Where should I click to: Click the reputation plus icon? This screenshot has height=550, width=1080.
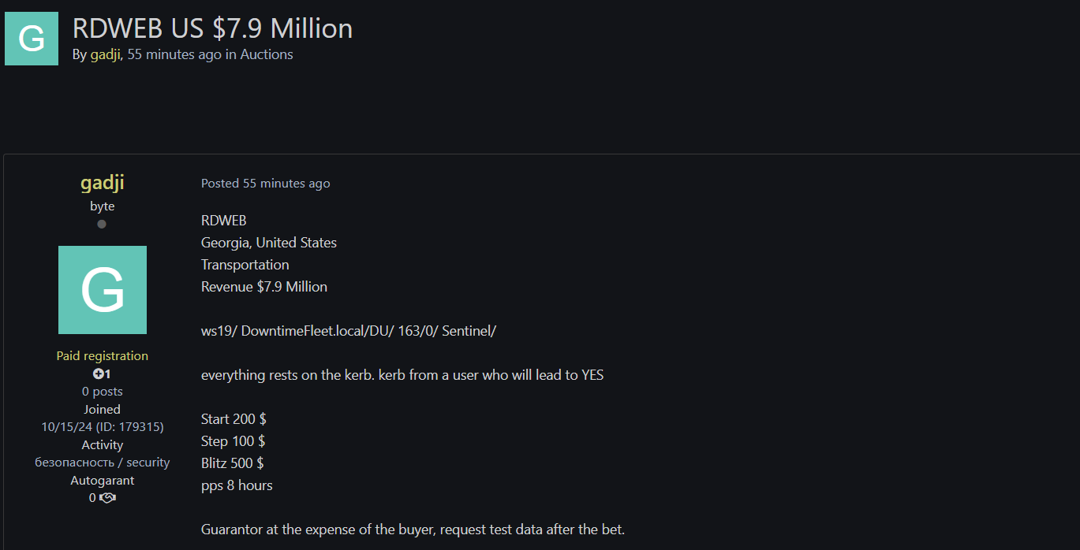98,374
